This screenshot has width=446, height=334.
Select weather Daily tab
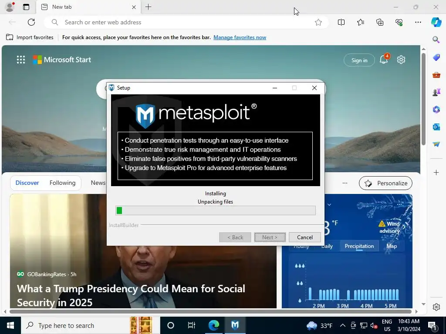point(327,246)
